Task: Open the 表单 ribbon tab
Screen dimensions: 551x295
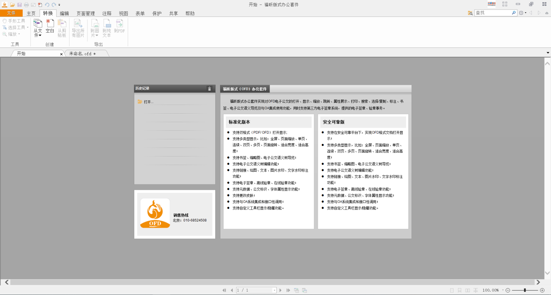Action: 140,13
